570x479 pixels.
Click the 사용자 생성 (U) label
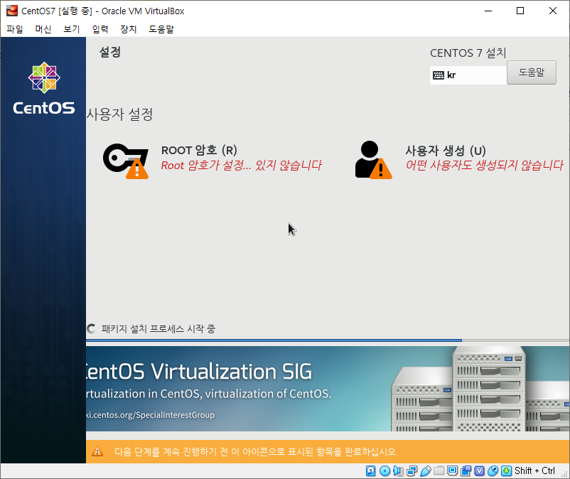click(446, 151)
